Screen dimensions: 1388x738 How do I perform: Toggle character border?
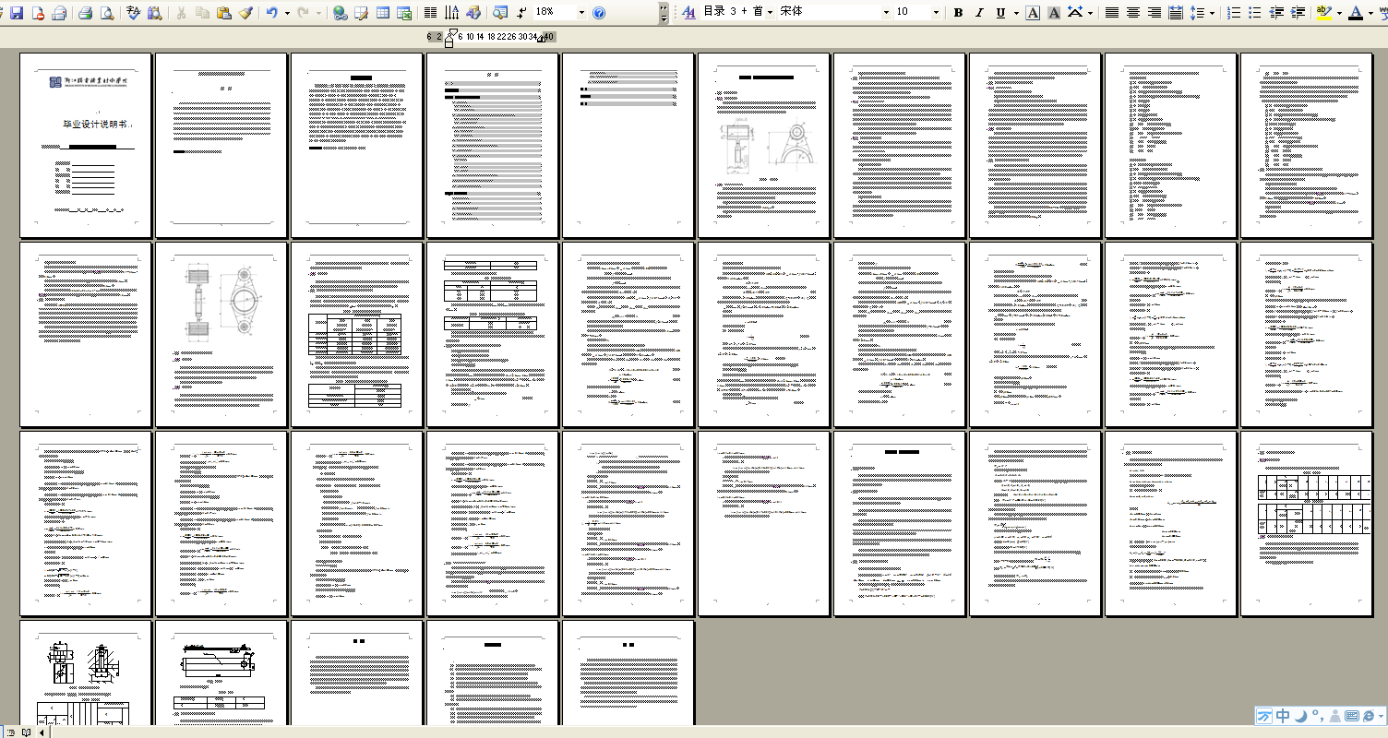[x=1033, y=13]
